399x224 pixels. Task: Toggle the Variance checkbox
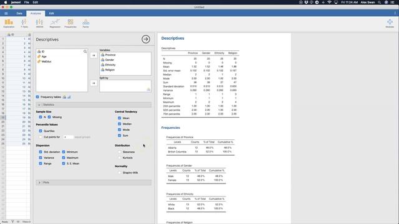(x=41, y=157)
